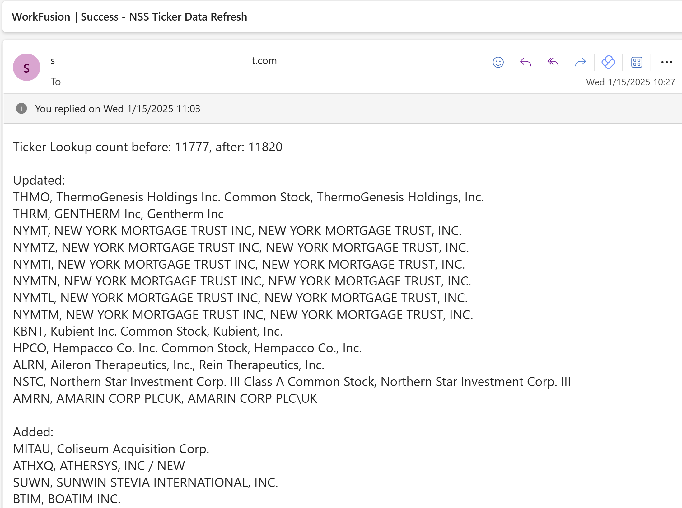Click the 'Ticker Lookup count before' line
Screen dimensions: 682x508
(147, 147)
